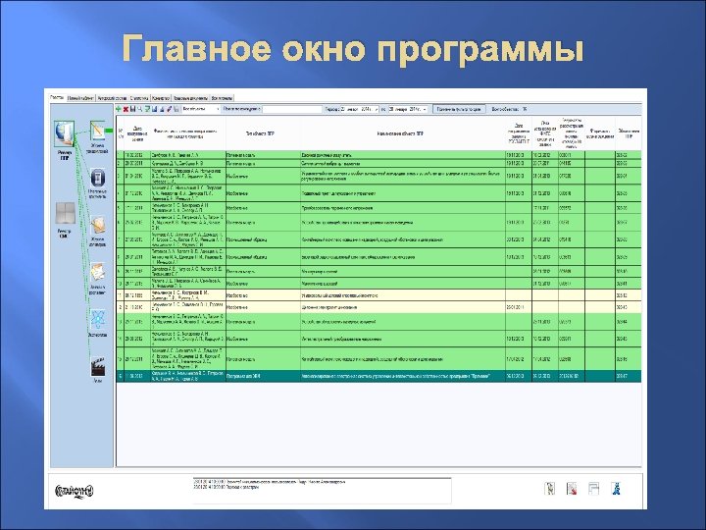This screenshot has width=706, height=530.
Task: Click the red X delete-record icon
Action: click(x=126, y=109)
